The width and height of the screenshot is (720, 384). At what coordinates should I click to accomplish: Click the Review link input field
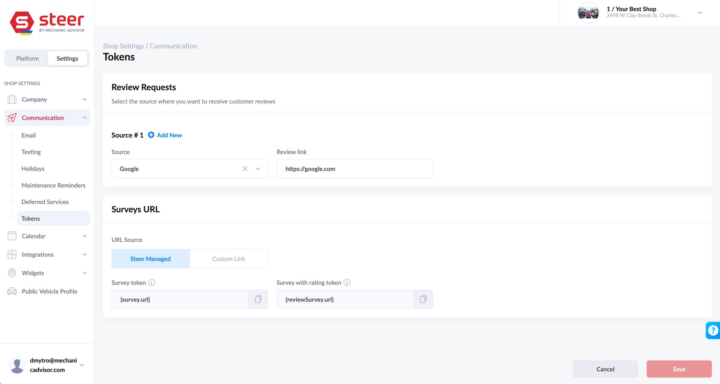pyautogui.click(x=354, y=168)
